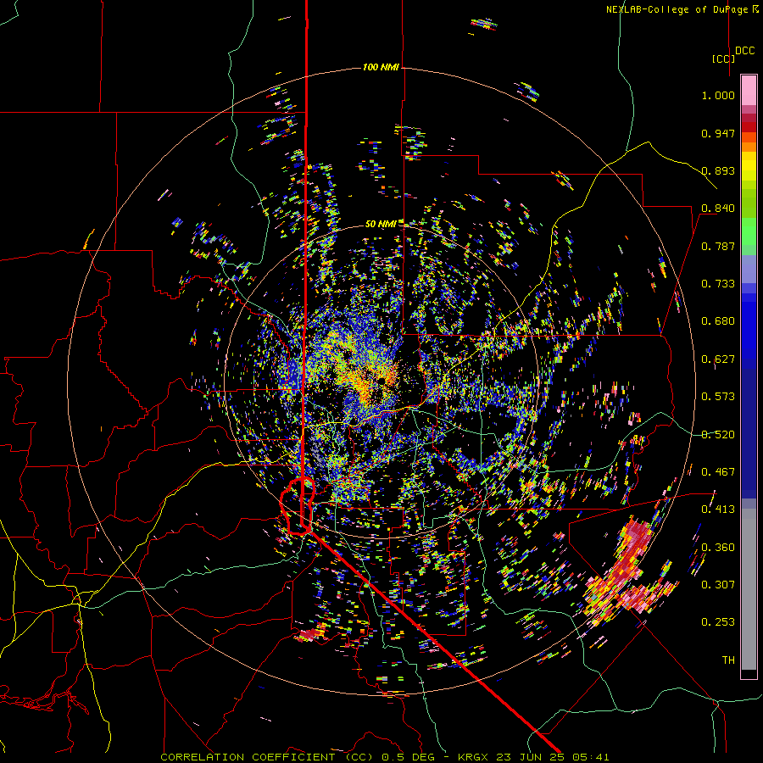Select the pink segment atop the color bar

click(749, 90)
